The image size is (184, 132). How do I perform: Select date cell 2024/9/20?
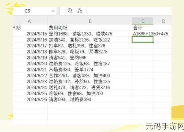pos(30,64)
